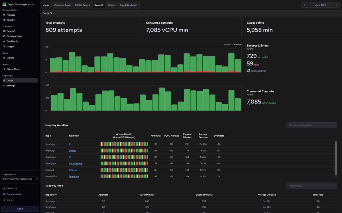Switch to the Container Builds tab
The width and height of the screenshot is (342, 213).
(x=63, y=5)
